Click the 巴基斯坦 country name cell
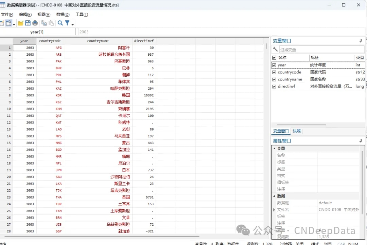This screenshot has height=245, width=367. [98, 61]
